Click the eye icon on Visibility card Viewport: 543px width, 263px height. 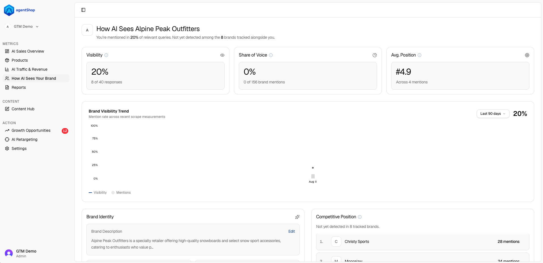tap(222, 55)
